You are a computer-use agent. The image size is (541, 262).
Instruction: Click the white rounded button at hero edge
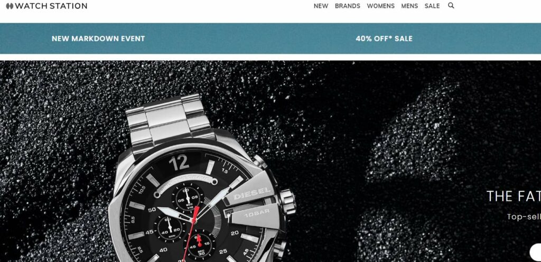(536, 252)
